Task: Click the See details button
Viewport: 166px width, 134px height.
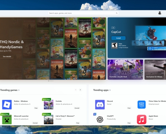Action: [7, 57]
